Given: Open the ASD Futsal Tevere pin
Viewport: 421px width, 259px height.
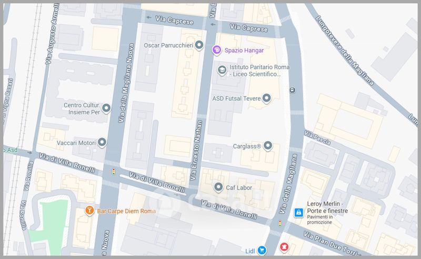Looking at the screenshot, I should [x=266, y=98].
